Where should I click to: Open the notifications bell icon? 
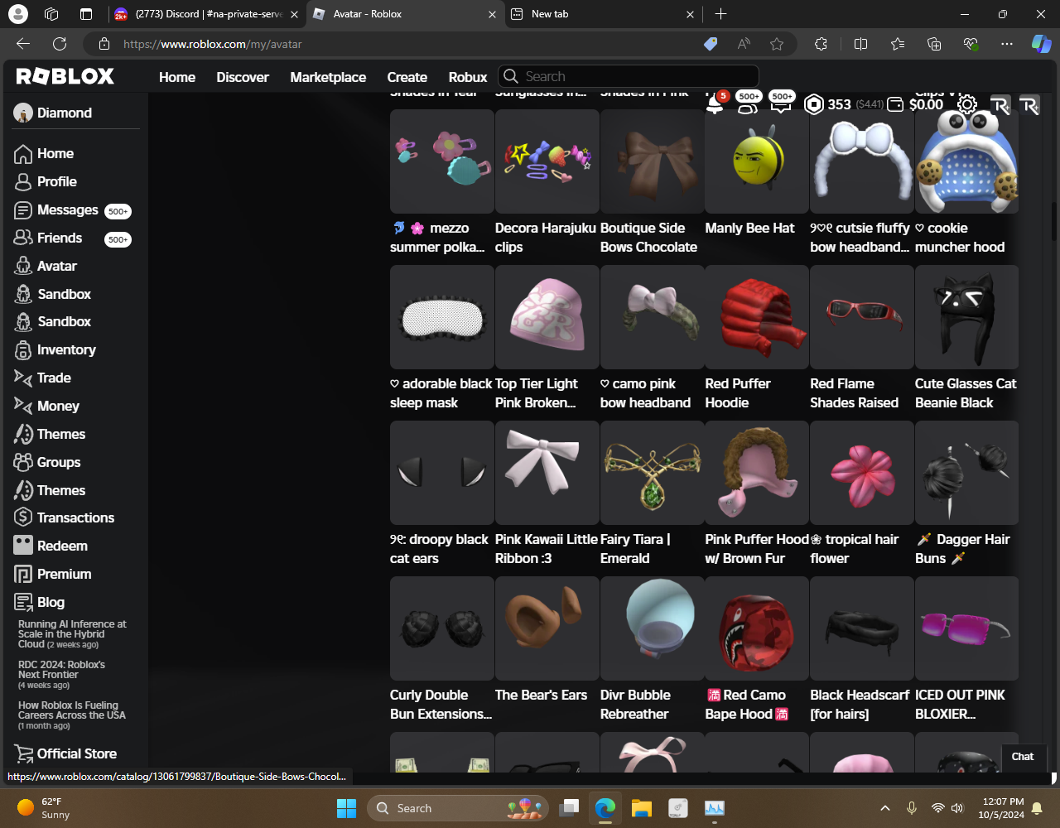(715, 104)
